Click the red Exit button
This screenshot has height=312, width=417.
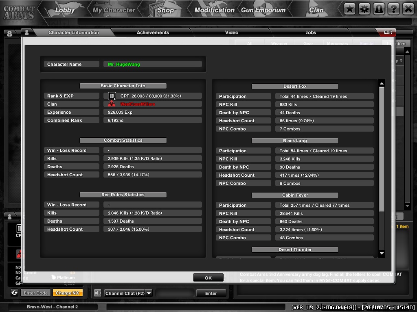(x=388, y=32)
